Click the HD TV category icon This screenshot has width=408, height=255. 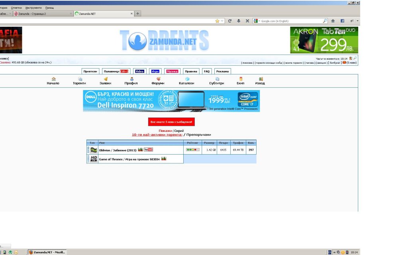pos(94,159)
